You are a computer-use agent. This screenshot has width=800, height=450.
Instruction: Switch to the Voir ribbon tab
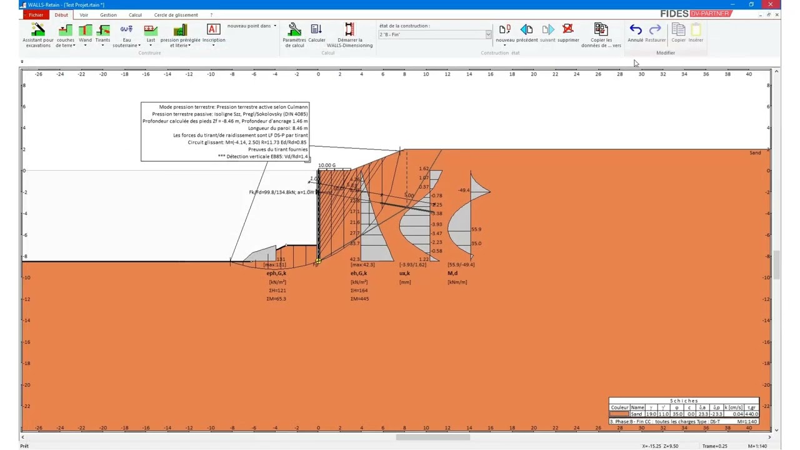pyautogui.click(x=84, y=15)
